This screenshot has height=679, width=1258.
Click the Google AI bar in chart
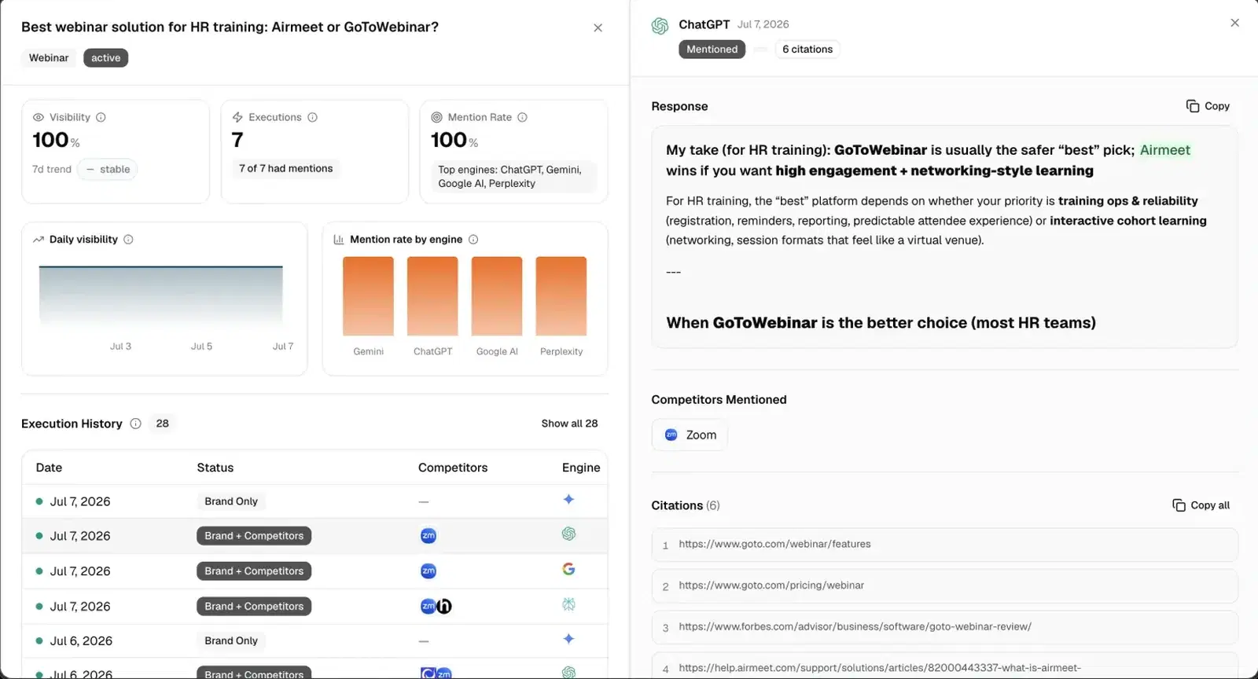coord(497,296)
